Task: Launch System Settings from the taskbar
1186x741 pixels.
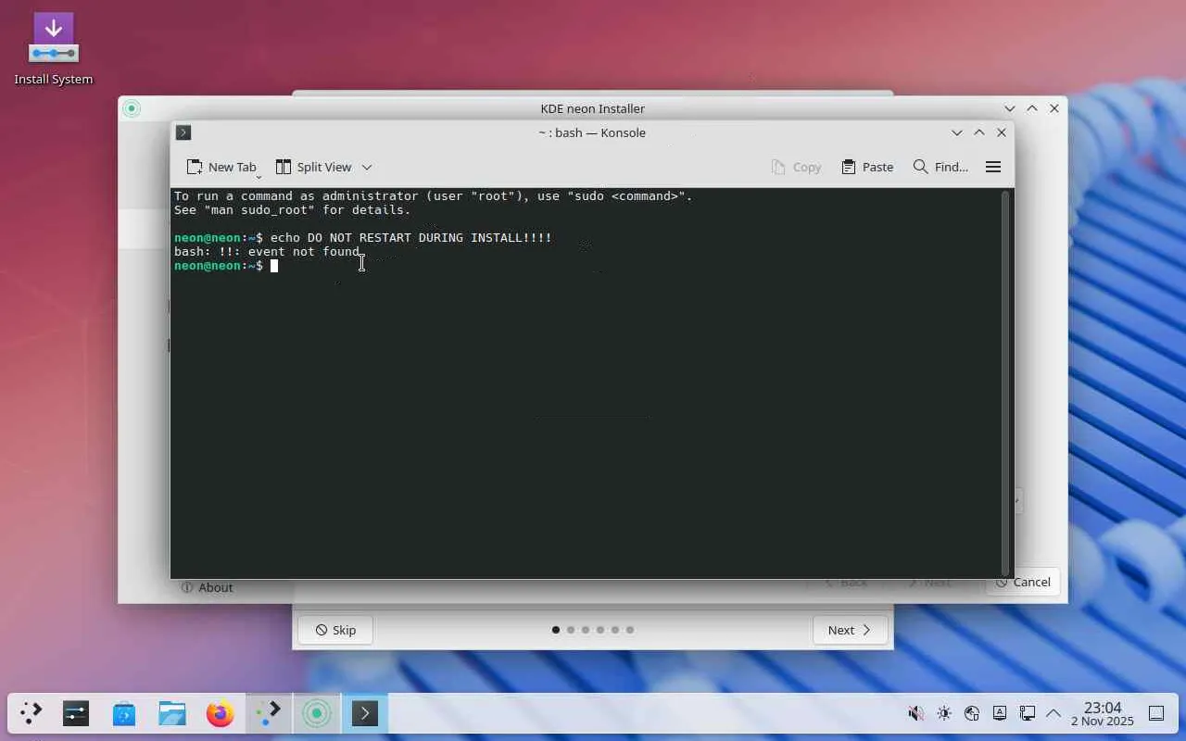Action: coord(76,713)
